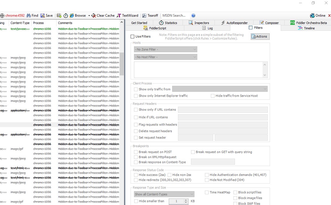Click the timer stopwatch toolbar icon
331x205 pixels.
[66, 16]
